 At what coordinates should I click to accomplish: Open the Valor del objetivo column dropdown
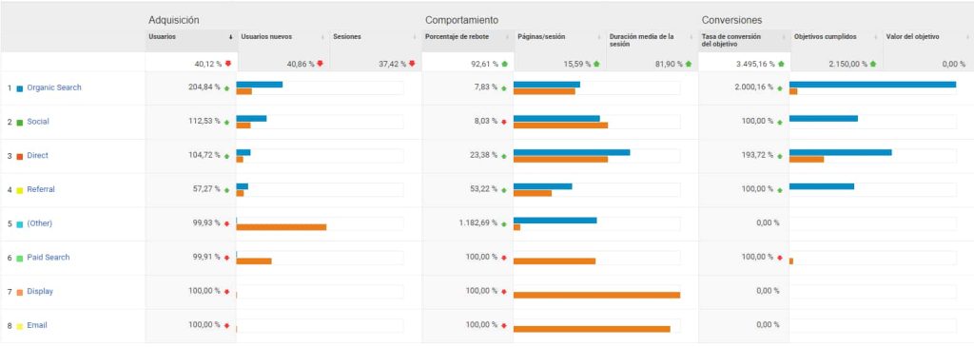(x=967, y=38)
